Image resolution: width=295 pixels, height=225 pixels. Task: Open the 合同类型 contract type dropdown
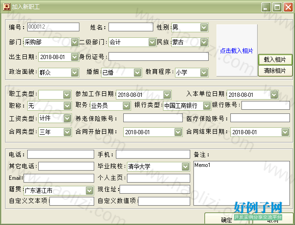(67, 132)
